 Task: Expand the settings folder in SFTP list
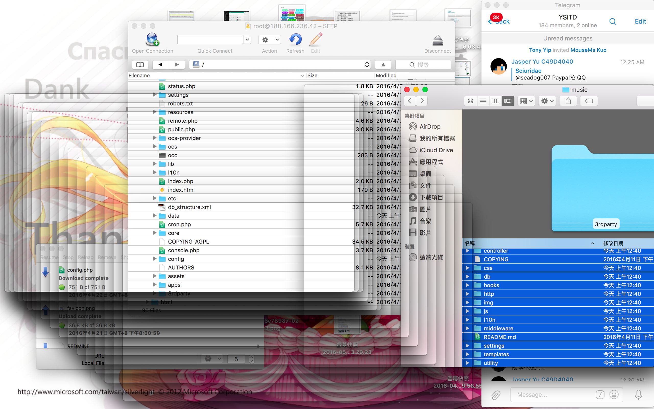click(155, 95)
